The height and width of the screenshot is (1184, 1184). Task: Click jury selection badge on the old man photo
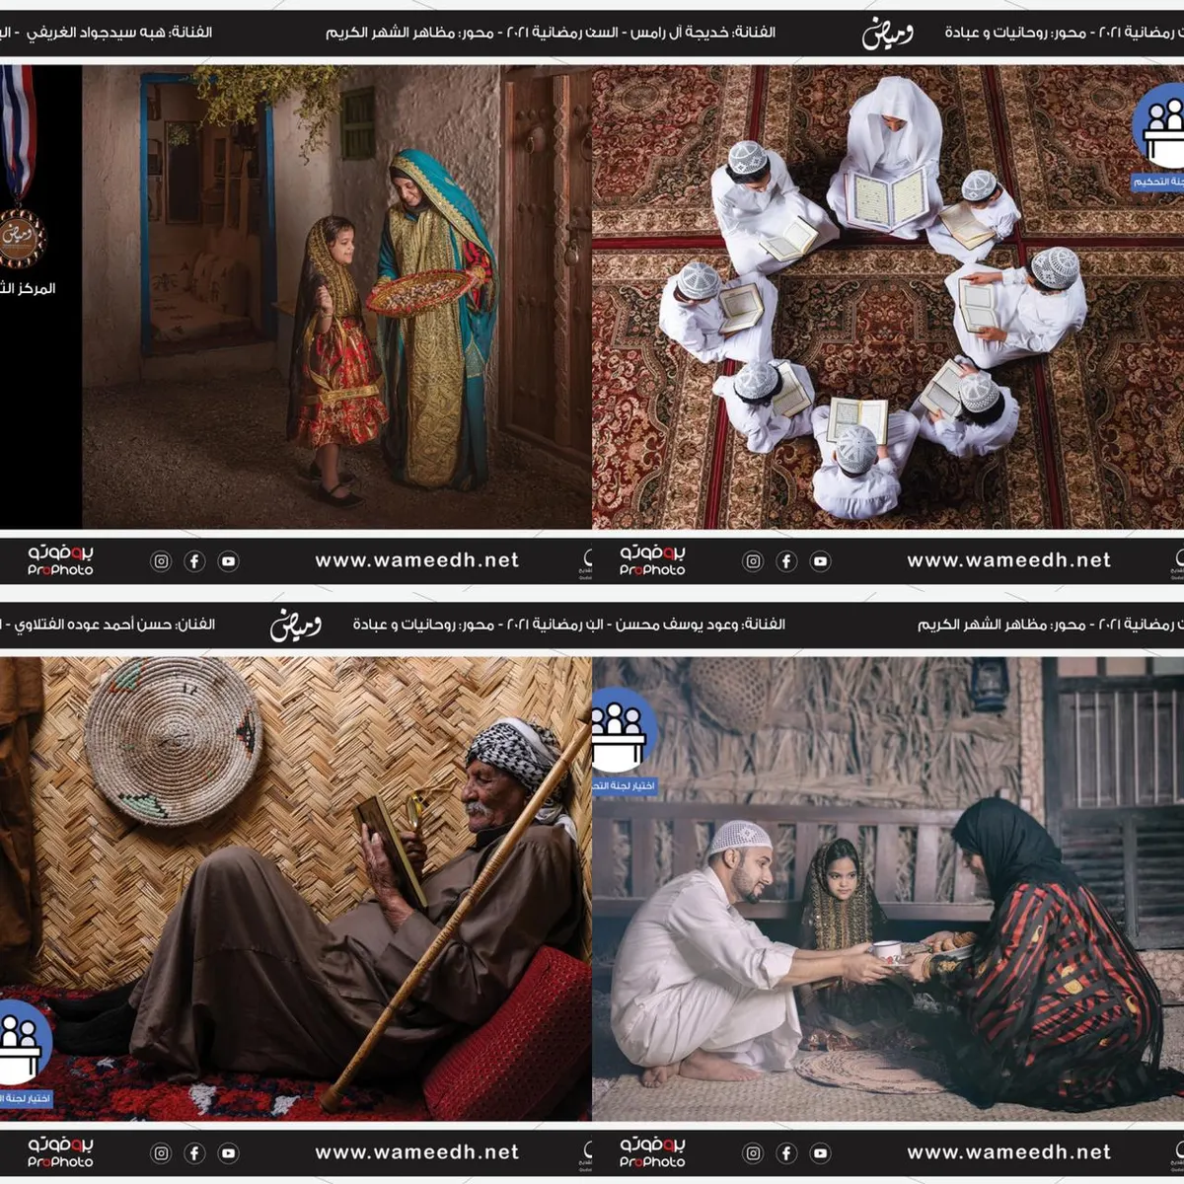click(26, 1053)
